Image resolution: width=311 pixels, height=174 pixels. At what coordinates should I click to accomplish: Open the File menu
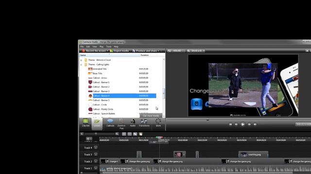click(x=82, y=47)
